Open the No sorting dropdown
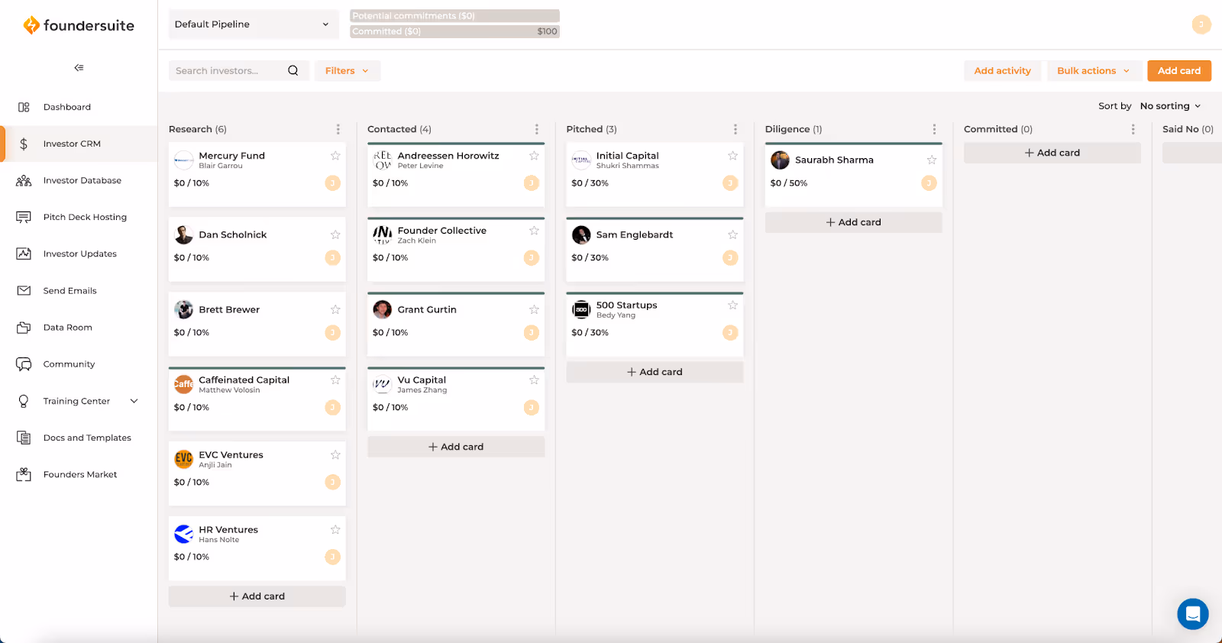Viewport: 1222px width, 643px height. tap(1170, 106)
